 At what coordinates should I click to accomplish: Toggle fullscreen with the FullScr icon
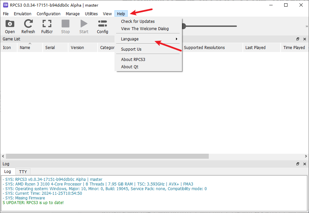[47, 27]
